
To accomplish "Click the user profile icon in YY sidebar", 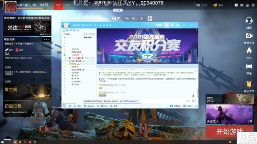I will pos(64,30).
